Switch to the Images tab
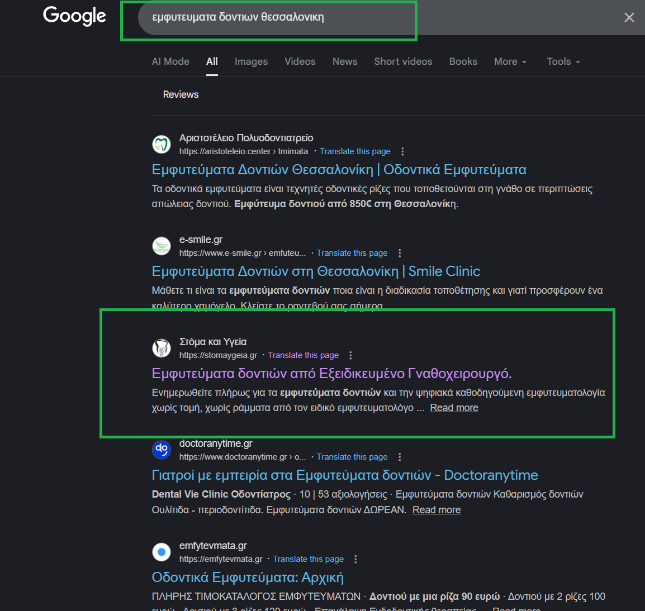645x611 pixels. (x=251, y=61)
